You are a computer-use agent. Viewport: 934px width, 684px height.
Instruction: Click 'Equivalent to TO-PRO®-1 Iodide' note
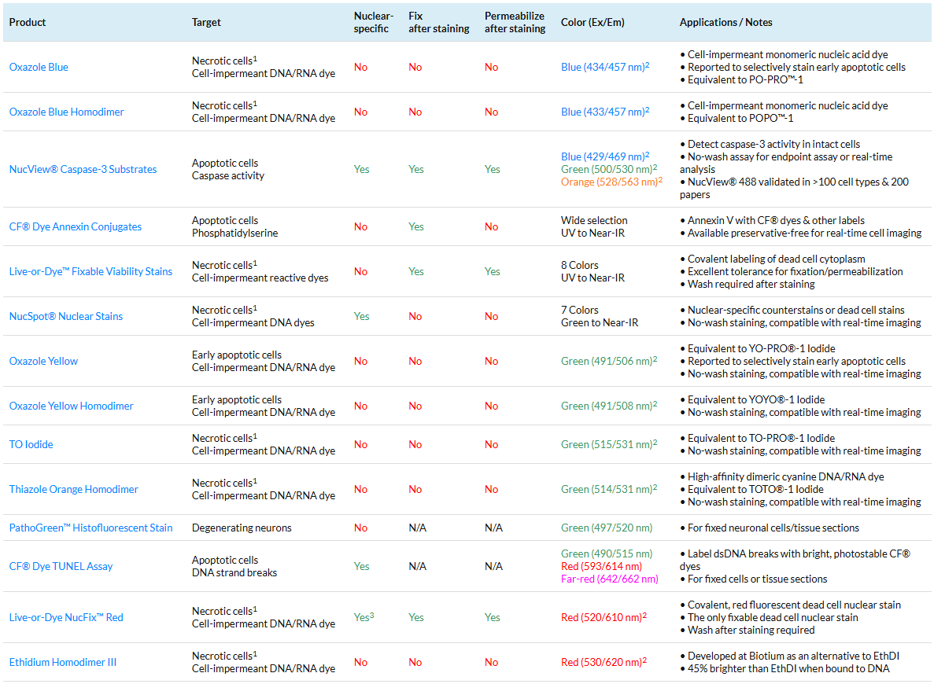[761, 438]
